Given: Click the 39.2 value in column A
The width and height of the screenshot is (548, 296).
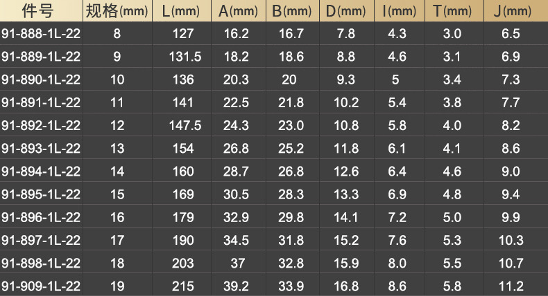Looking at the screenshot, I should point(238,286).
